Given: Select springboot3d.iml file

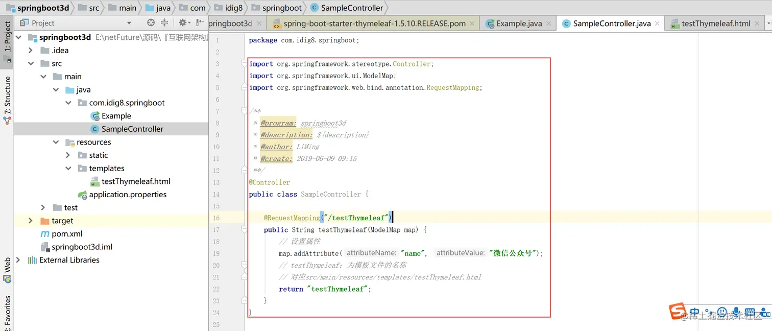Looking at the screenshot, I should pyautogui.click(x=82, y=247).
